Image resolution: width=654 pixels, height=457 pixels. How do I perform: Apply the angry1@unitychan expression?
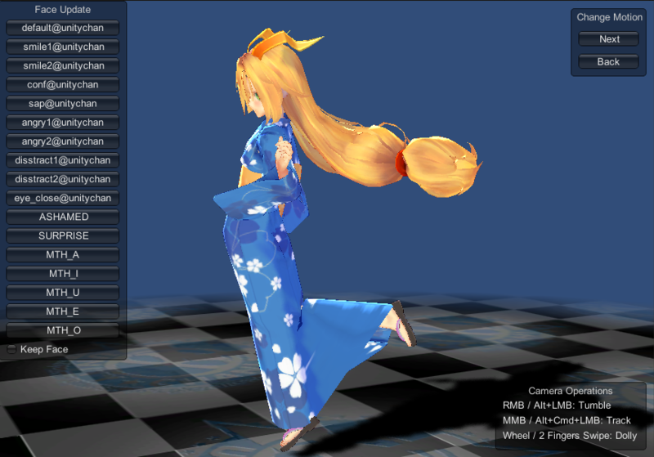click(63, 123)
